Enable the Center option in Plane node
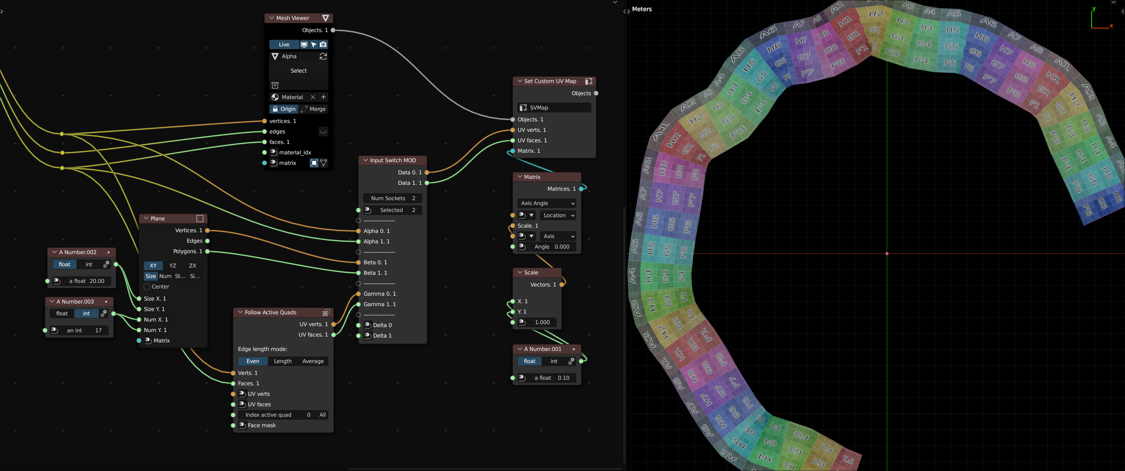Image resolution: width=1125 pixels, height=471 pixels. 147,287
